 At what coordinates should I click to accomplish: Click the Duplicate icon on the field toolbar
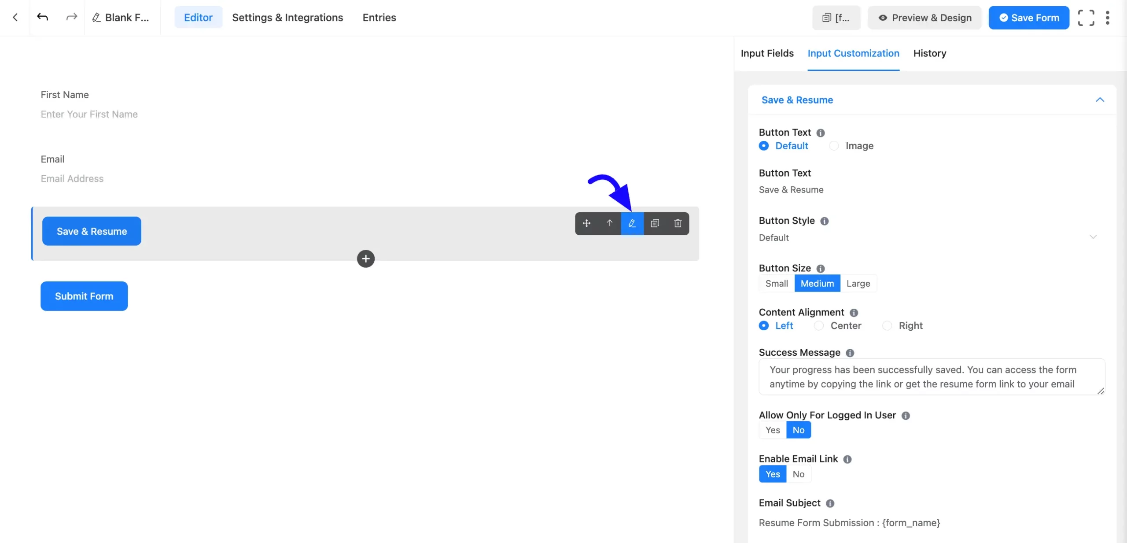[655, 223]
